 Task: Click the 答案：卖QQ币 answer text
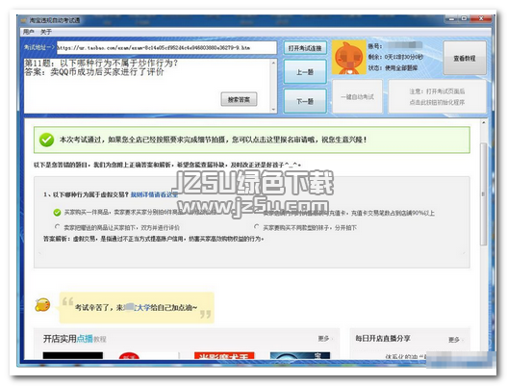(94, 72)
